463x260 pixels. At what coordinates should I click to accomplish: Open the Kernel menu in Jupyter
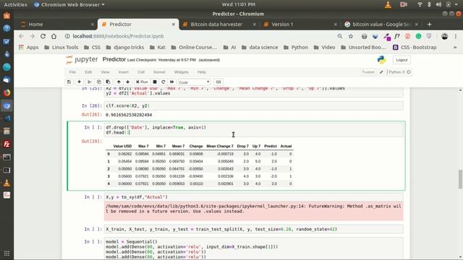tap(159, 72)
